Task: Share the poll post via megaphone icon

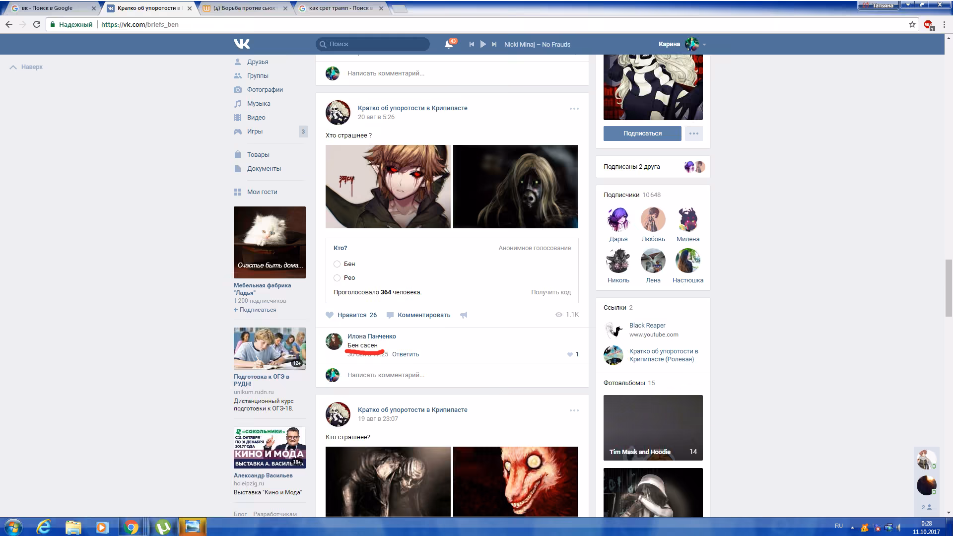Action: pyautogui.click(x=464, y=315)
